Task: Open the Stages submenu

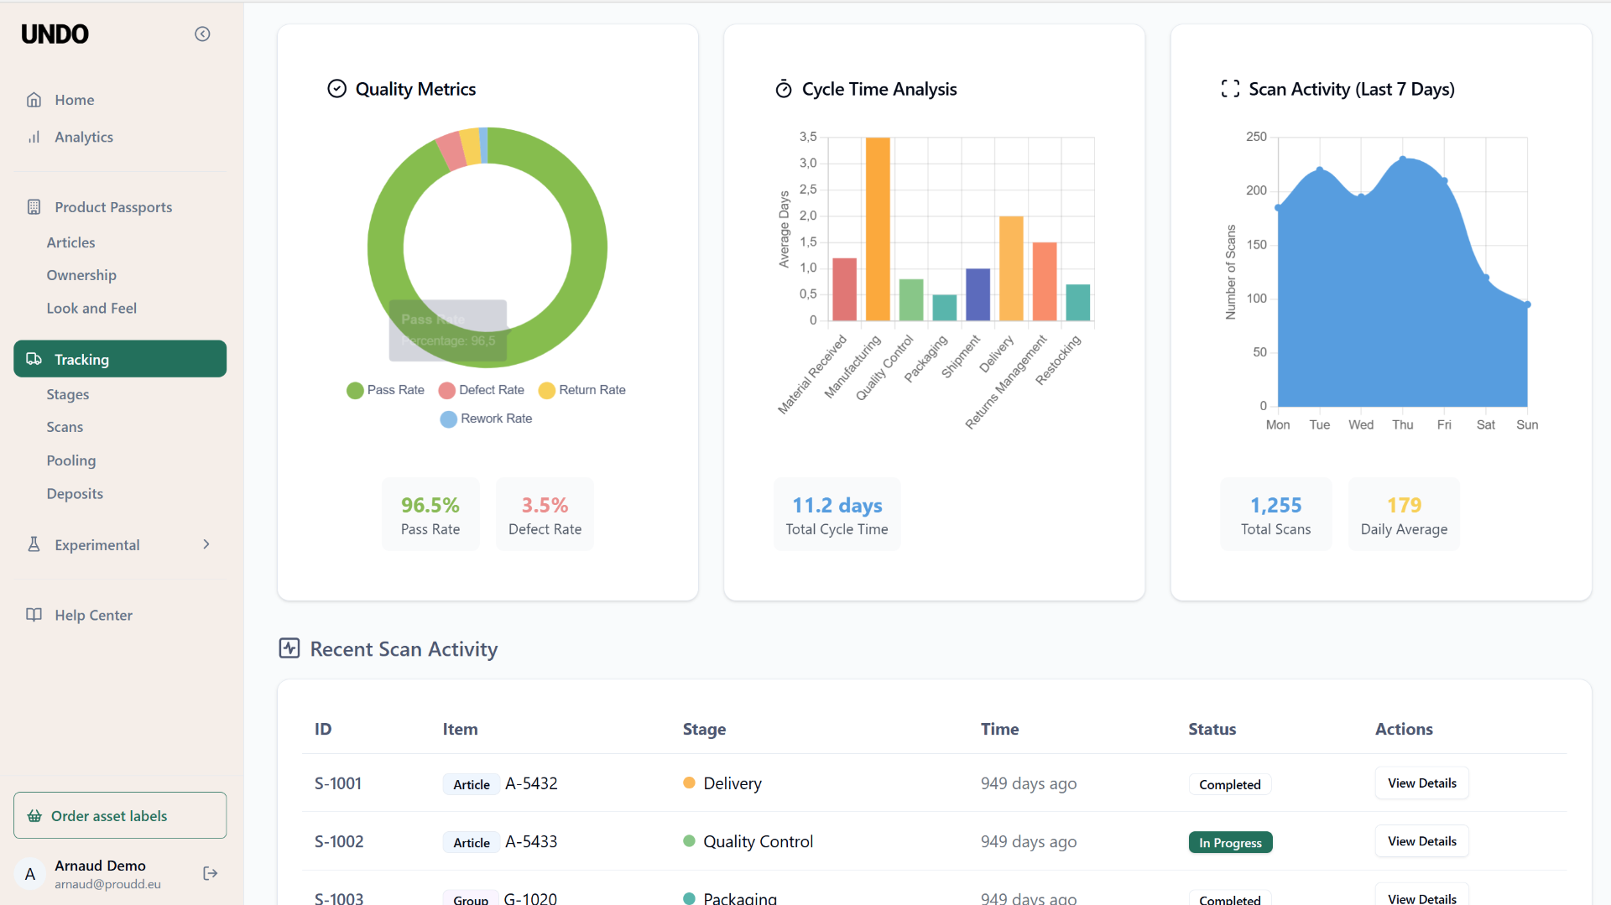Action: [68, 394]
